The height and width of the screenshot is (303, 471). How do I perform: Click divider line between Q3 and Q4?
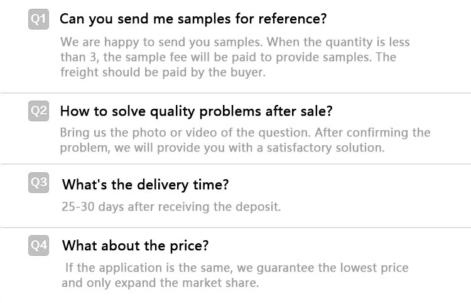(x=235, y=227)
